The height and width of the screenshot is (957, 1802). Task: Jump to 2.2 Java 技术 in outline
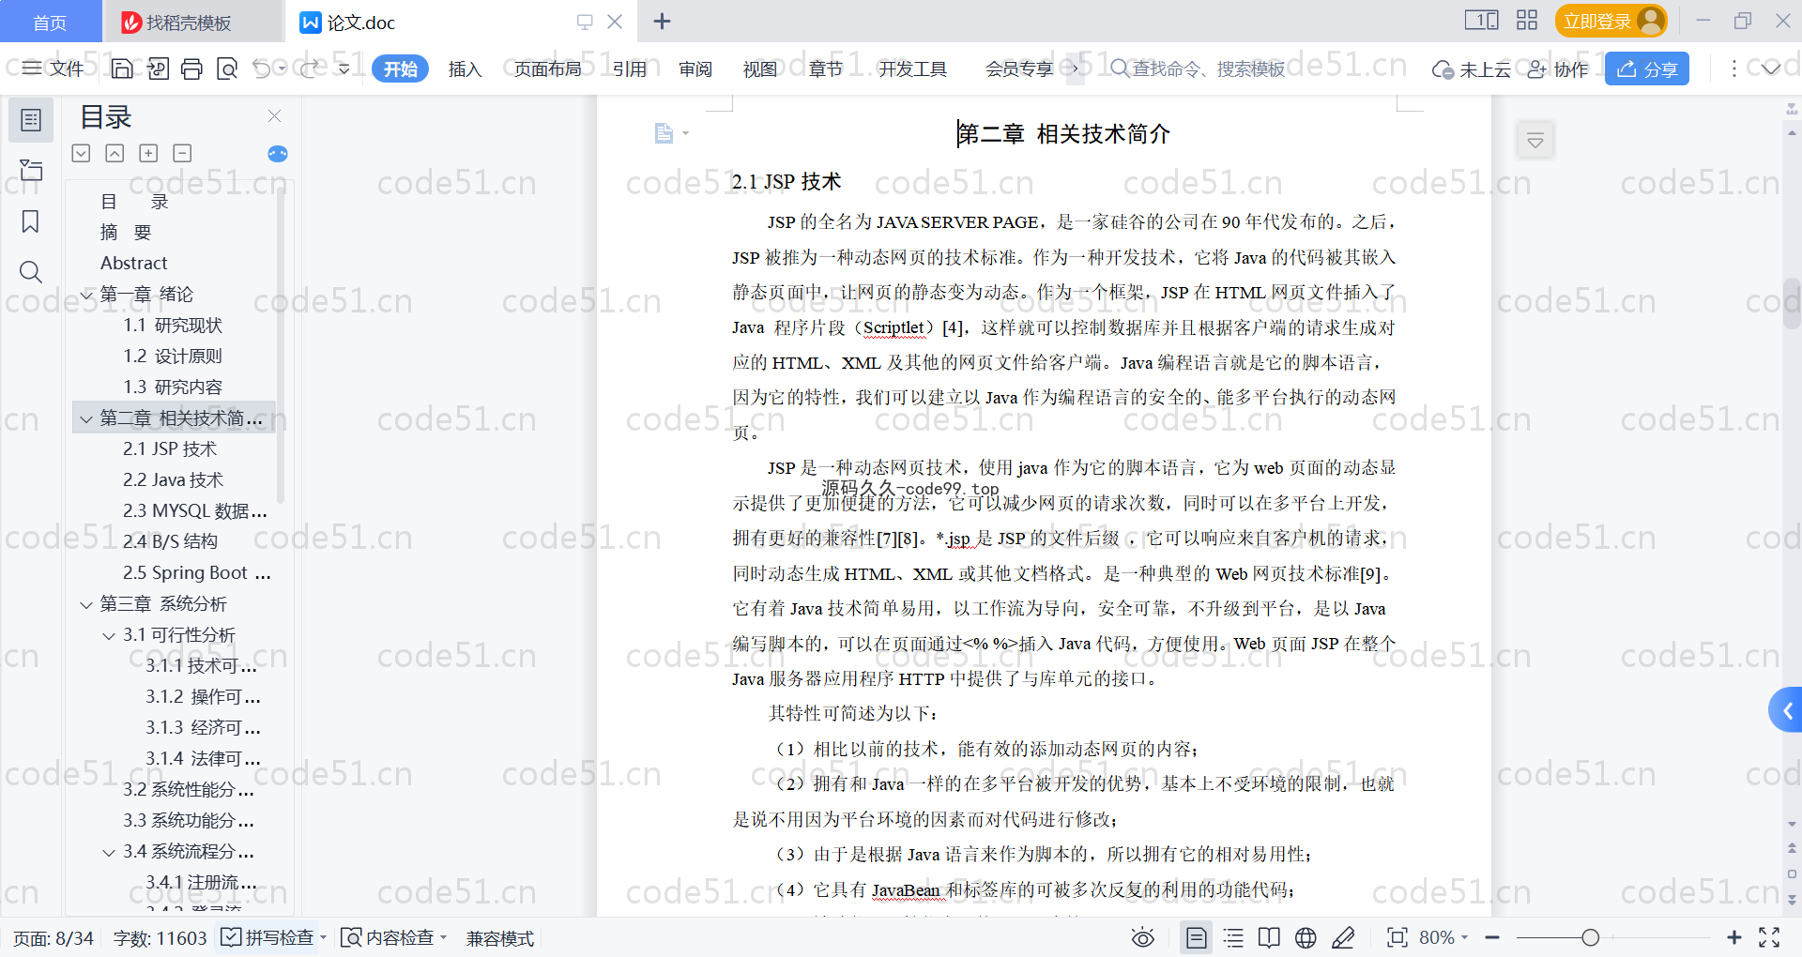click(x=173, y=479)
